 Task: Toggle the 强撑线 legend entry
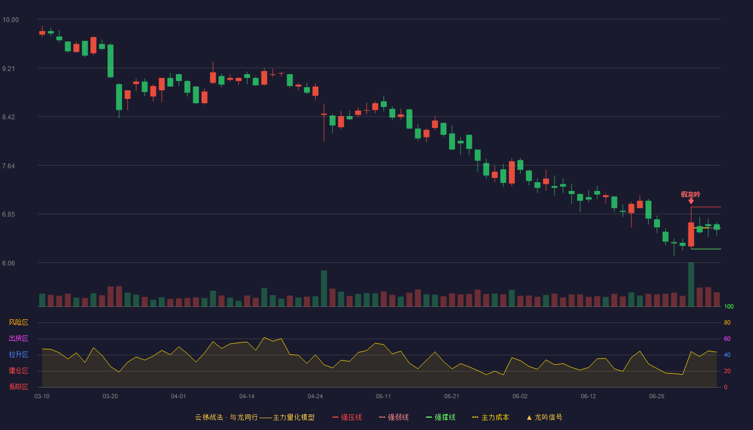[x=441, y=417]
